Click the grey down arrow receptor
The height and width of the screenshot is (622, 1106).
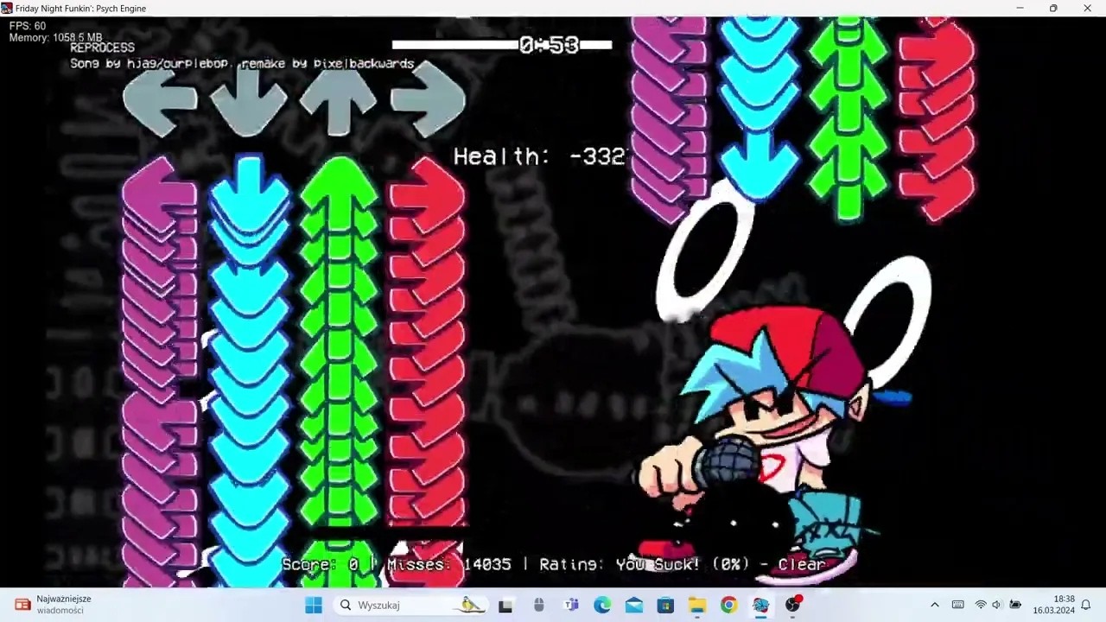click(250, 102)
